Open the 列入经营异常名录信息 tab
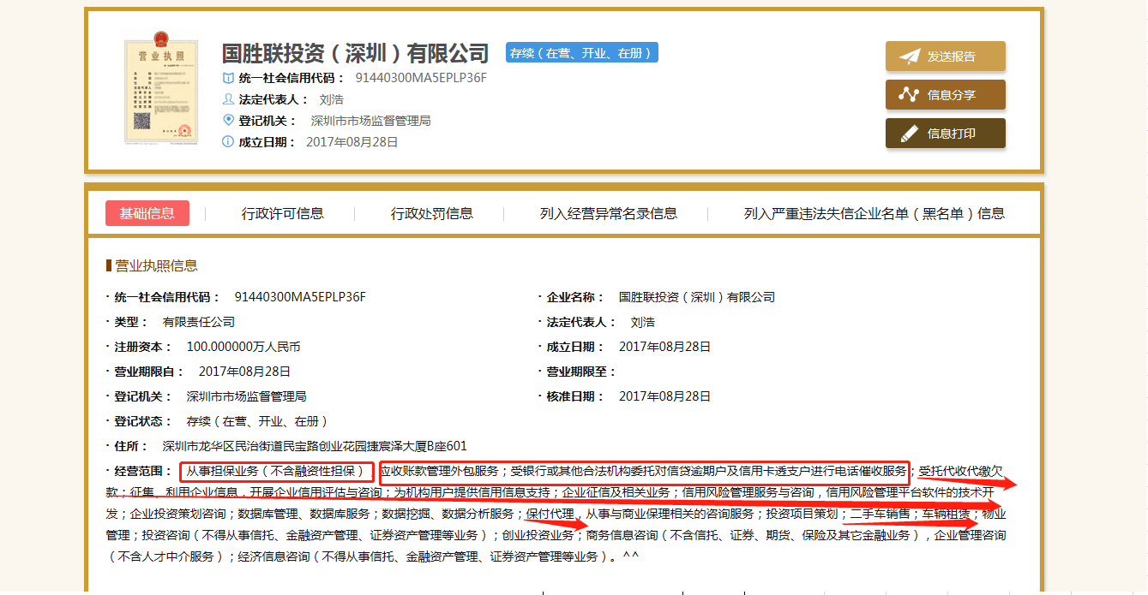1148x595 pixels. (609, 213)
